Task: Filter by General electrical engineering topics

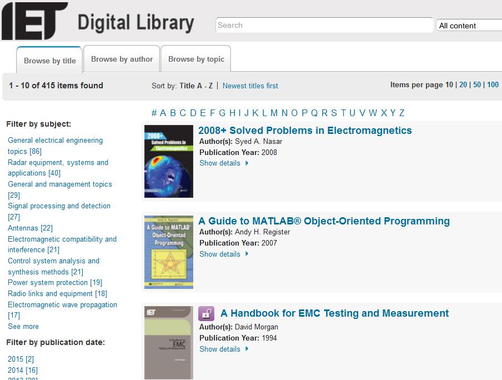Action: [x=55, y=146]
